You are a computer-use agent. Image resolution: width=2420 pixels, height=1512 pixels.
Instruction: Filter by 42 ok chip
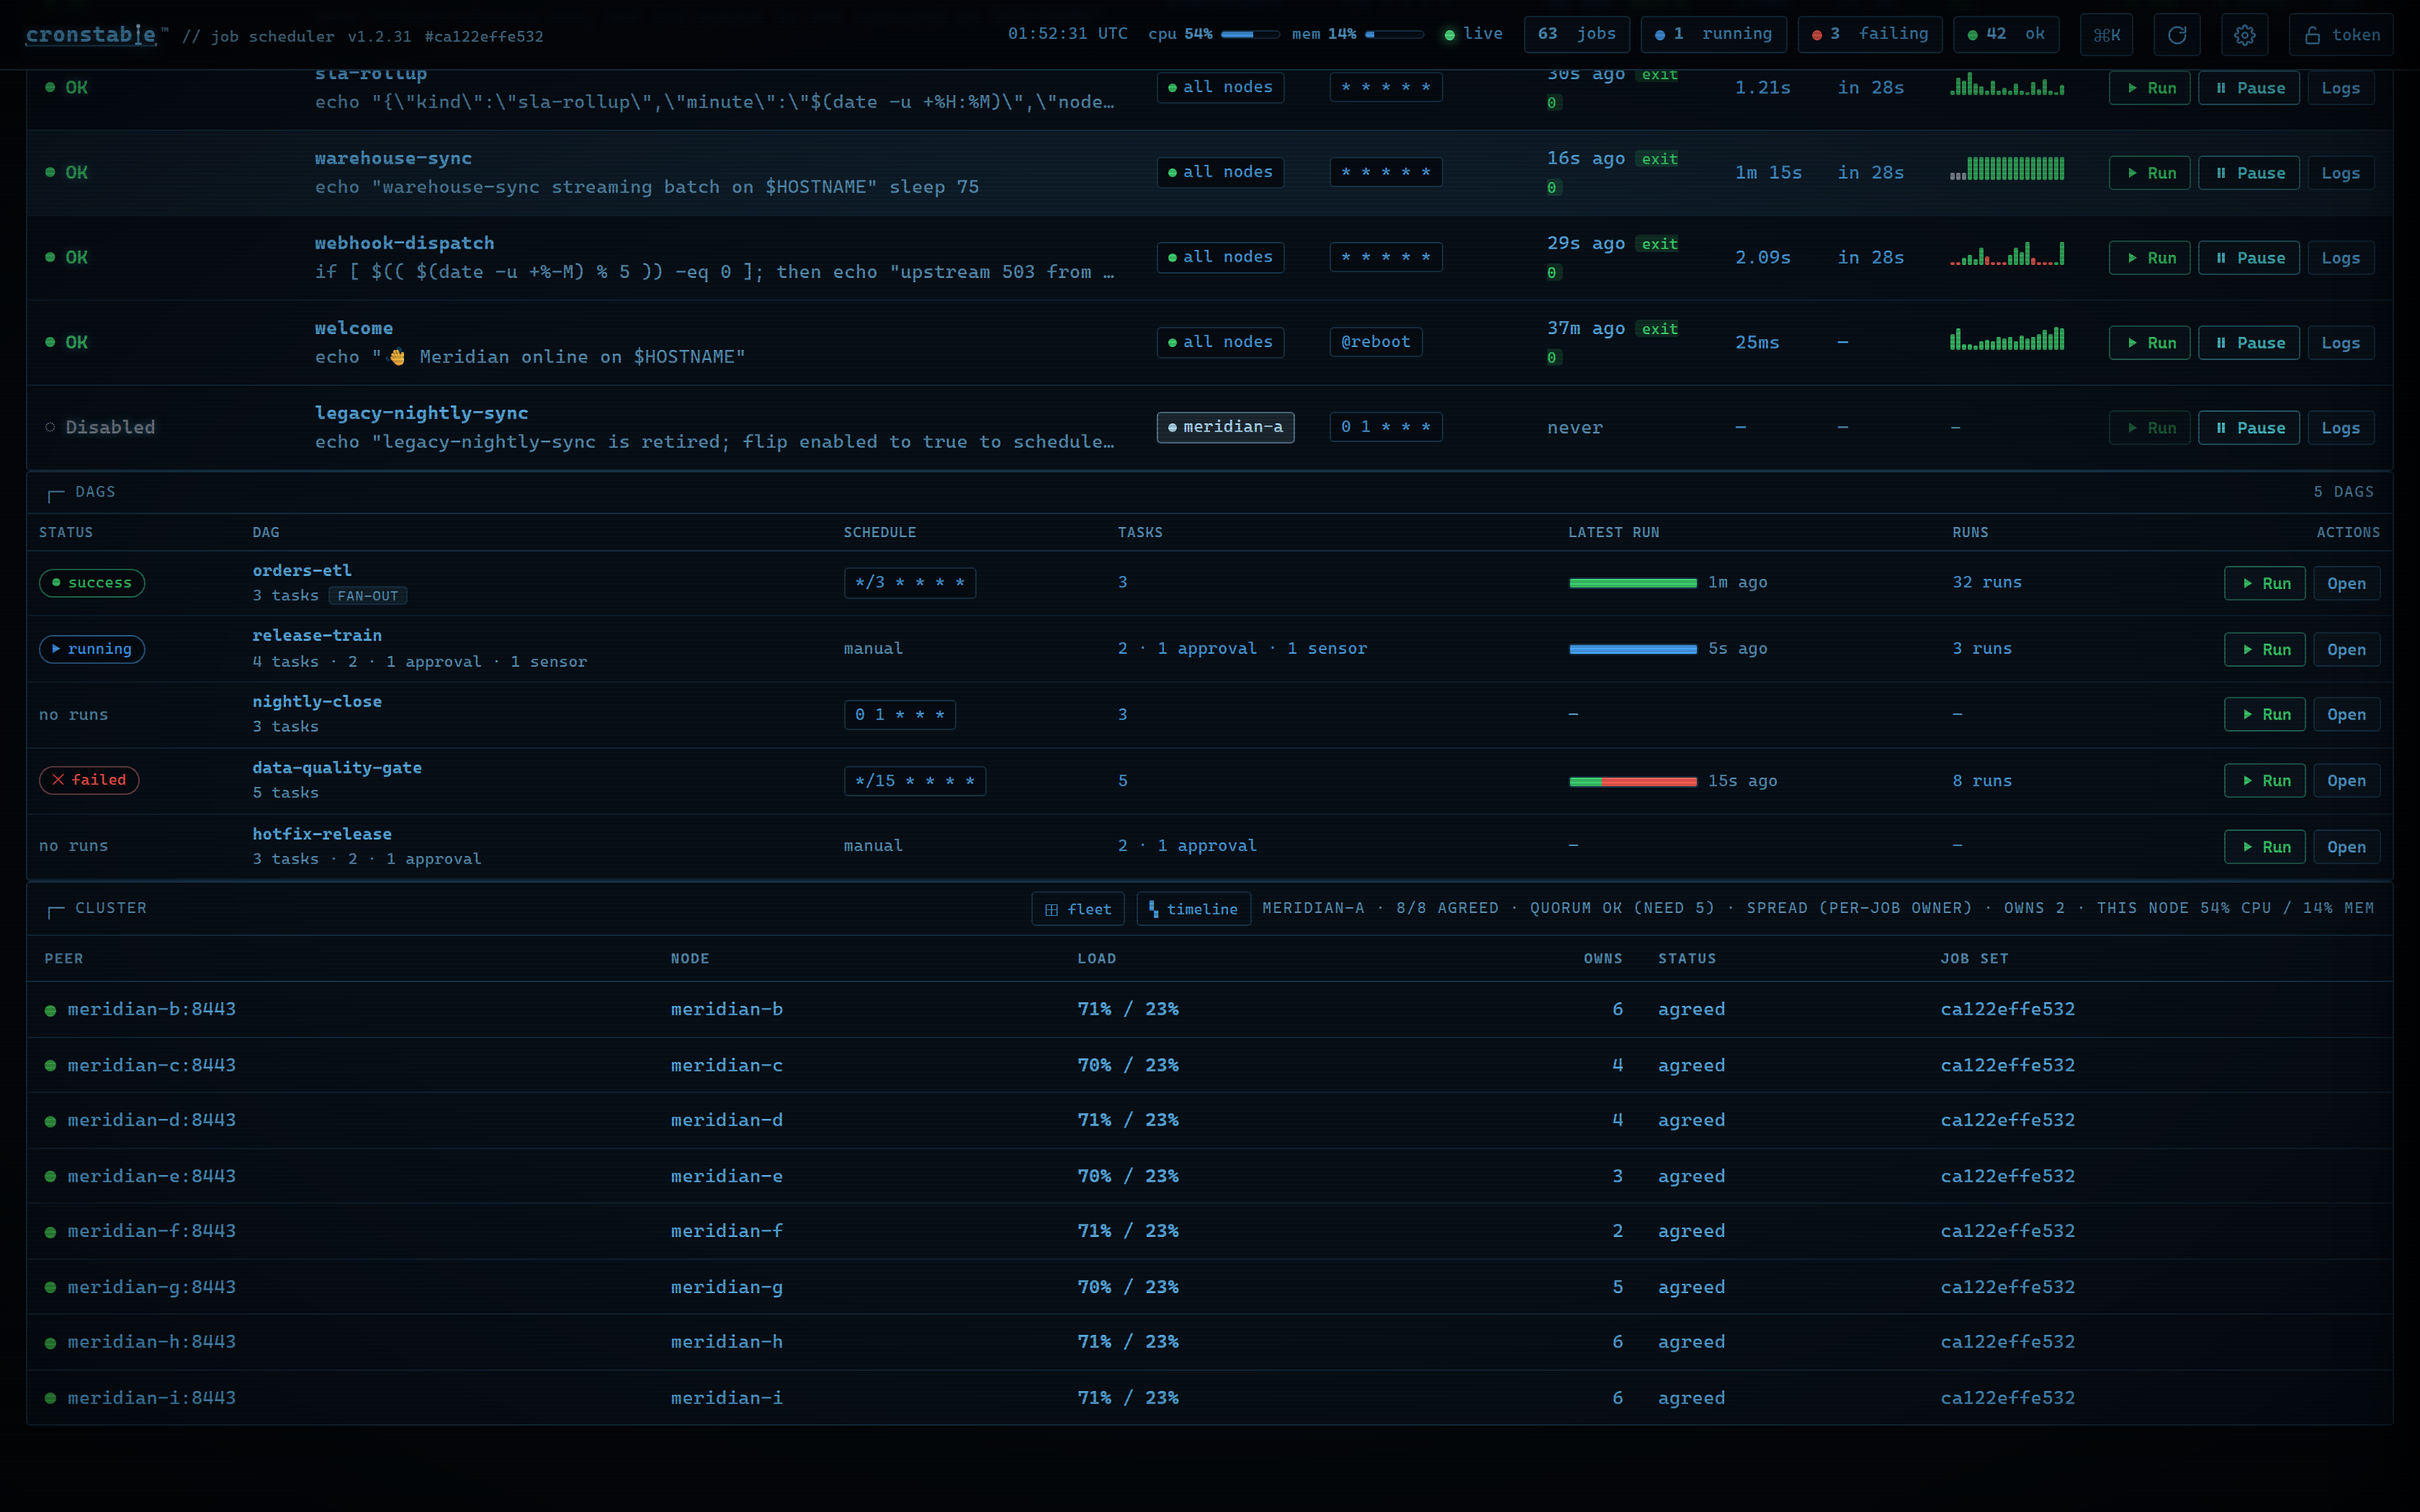pos(2005,34)
